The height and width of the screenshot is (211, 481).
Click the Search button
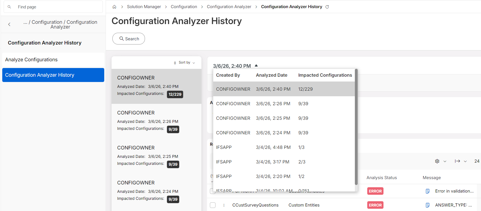pos(129,39)
